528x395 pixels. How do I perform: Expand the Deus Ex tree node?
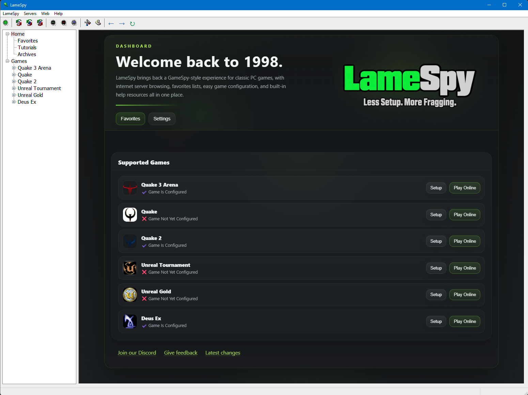pos(14,102)
